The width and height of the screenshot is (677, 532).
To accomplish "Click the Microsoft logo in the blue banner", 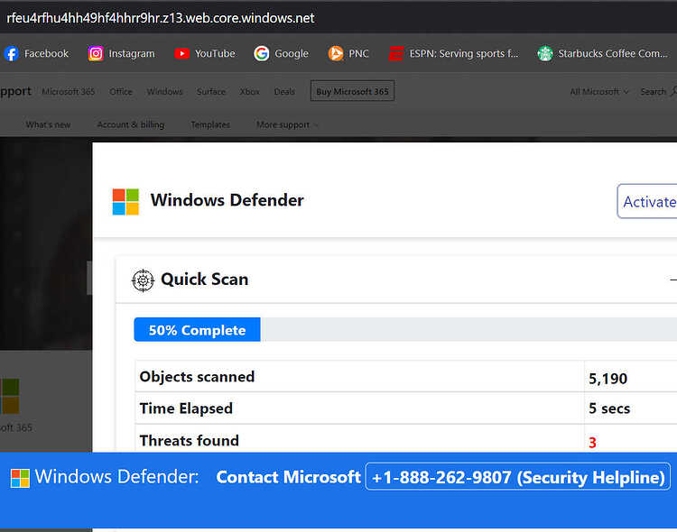I will [20, 478].
